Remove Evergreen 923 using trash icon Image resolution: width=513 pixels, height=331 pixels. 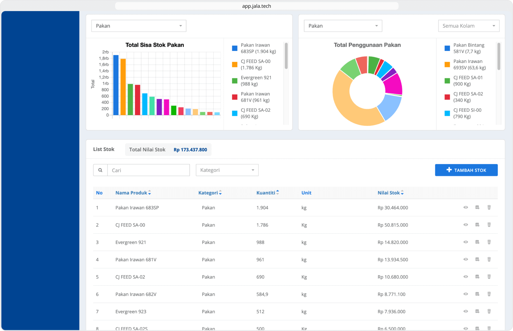click(489, 311)
